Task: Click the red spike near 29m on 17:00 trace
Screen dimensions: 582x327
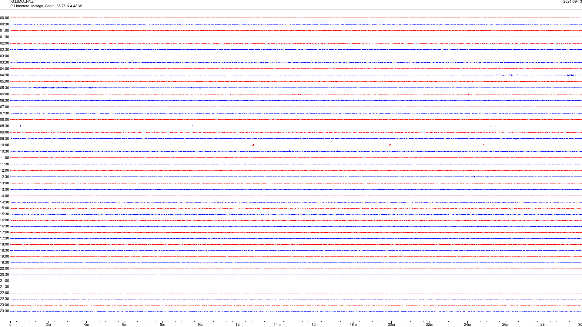Action: (563, 233)
